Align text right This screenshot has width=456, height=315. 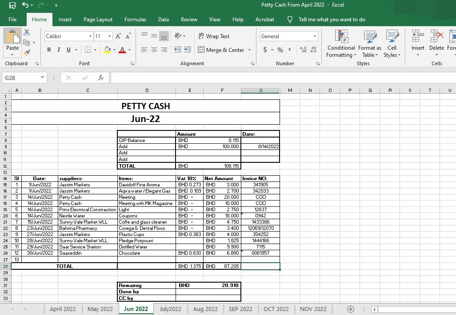point(164,50)
